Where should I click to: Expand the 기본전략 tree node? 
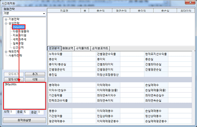pyautogui.click(x=6, y=19)
